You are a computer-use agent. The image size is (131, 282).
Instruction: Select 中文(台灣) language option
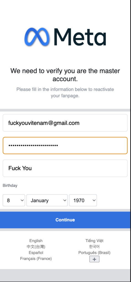[x=36, y=246]
